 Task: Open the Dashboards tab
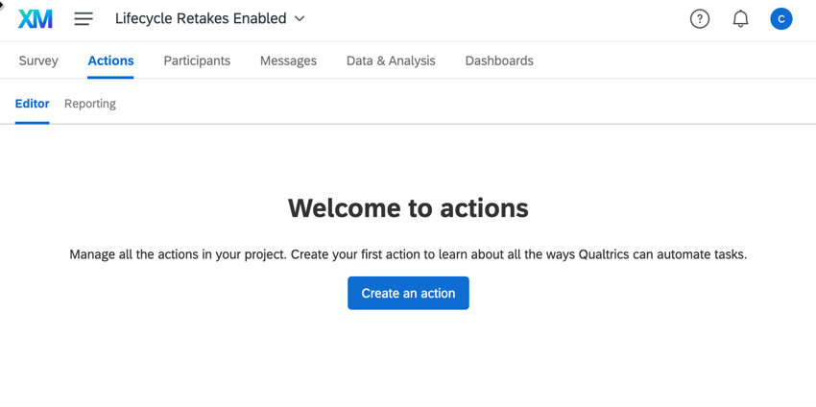pos(499,60)
